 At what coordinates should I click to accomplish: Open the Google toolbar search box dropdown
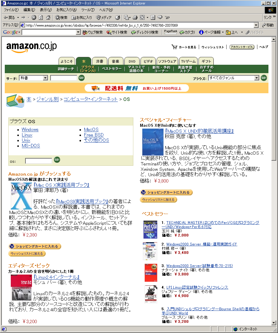pyautogui.click(x=78, y=32)
